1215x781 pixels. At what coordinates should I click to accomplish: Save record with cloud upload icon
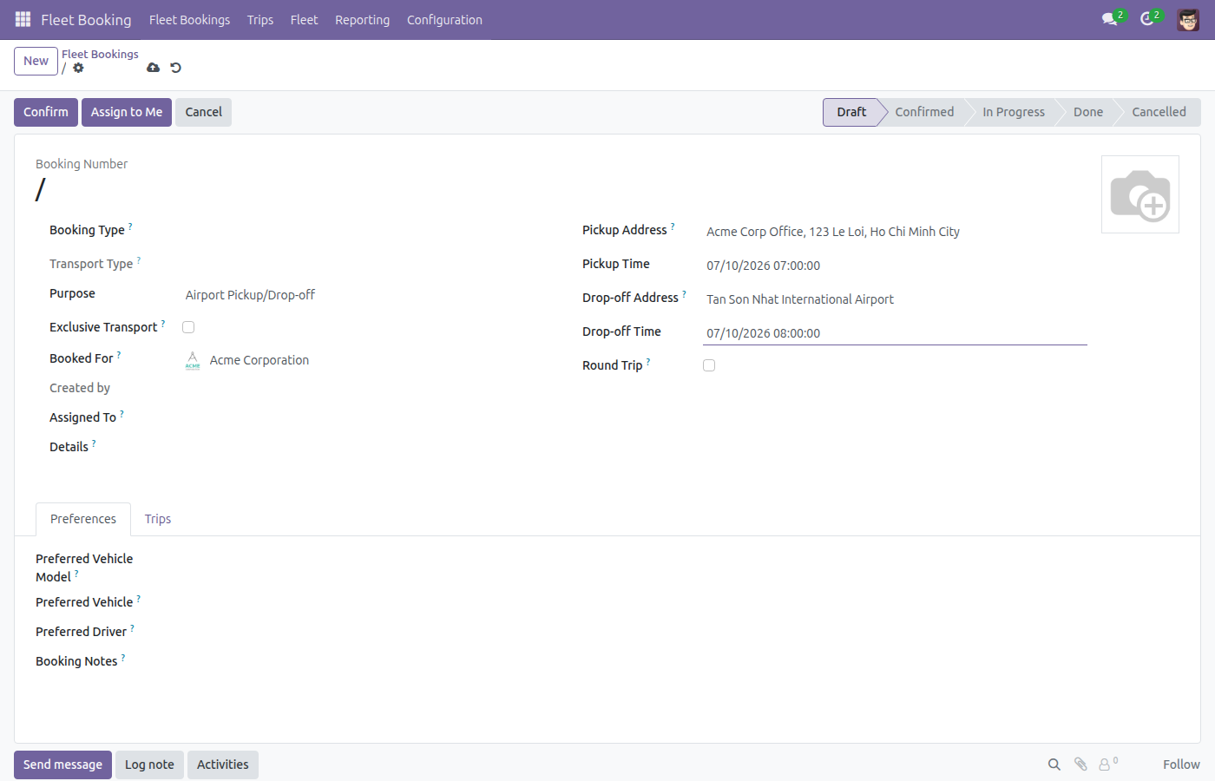click(x=154, y=68)
